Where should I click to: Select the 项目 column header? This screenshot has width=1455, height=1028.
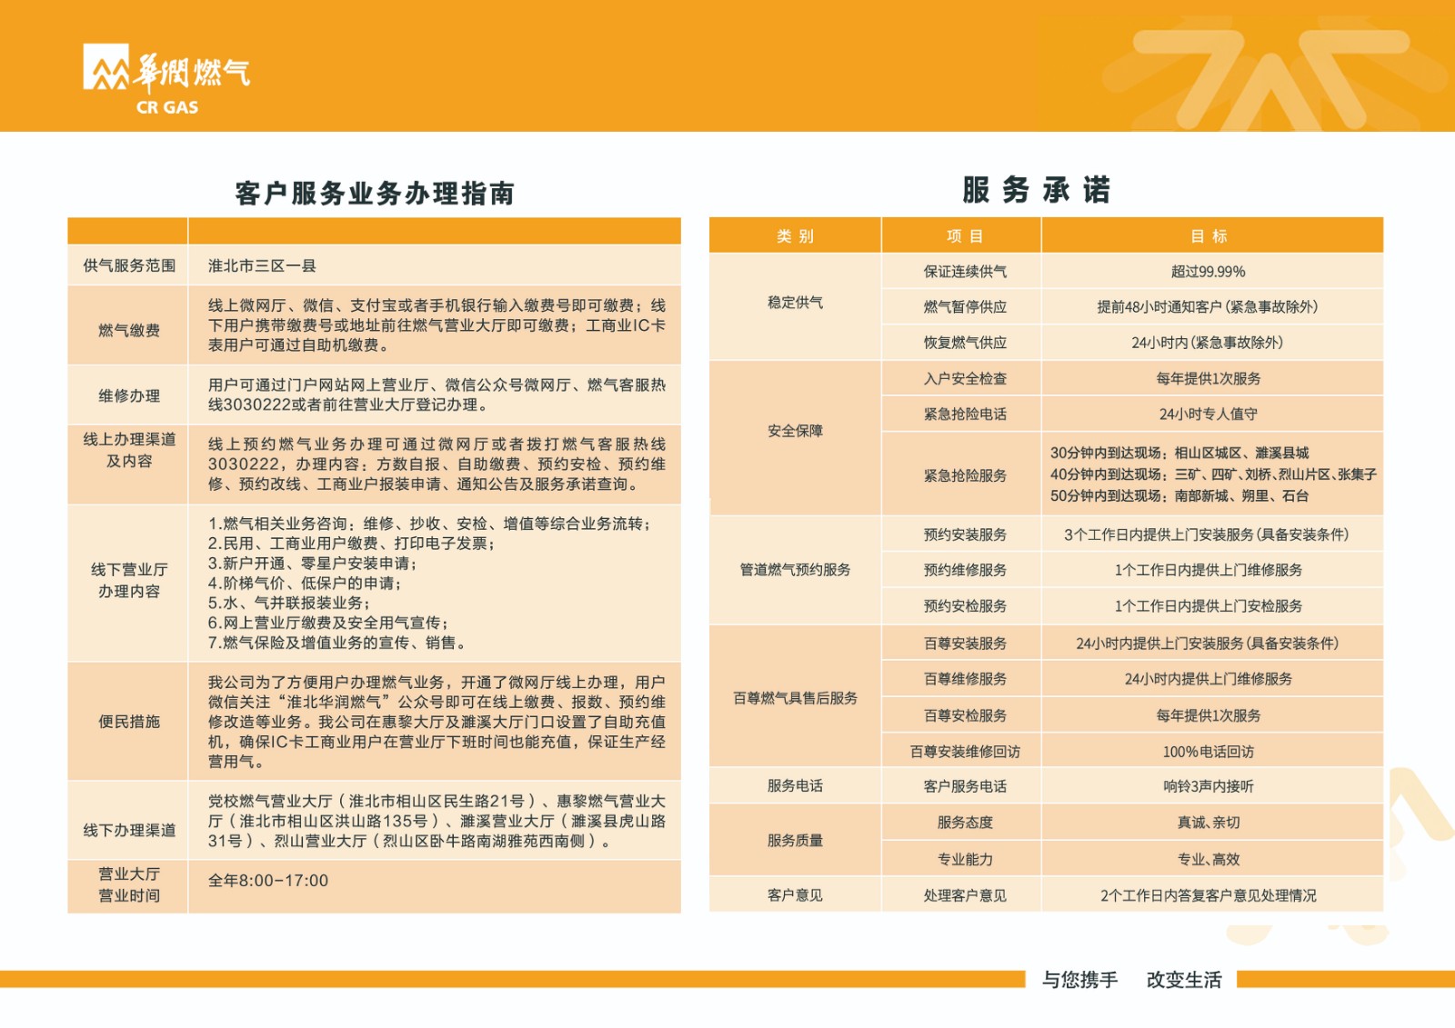point(964,236)
